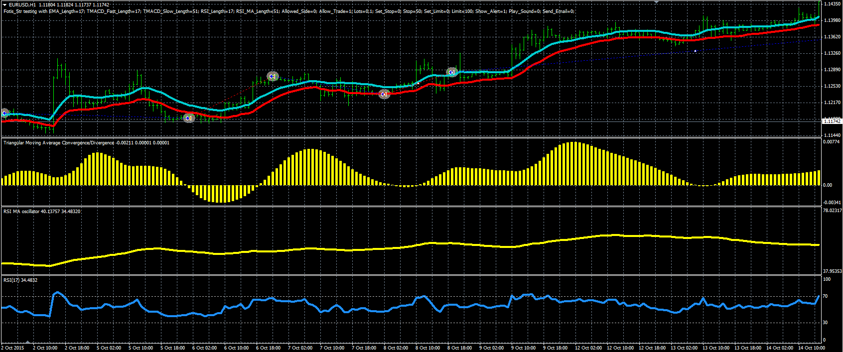
Task: Click the trade arrow marker near 5 Oct 18:00
Action: pyautogui.click(x=189, y=118)
